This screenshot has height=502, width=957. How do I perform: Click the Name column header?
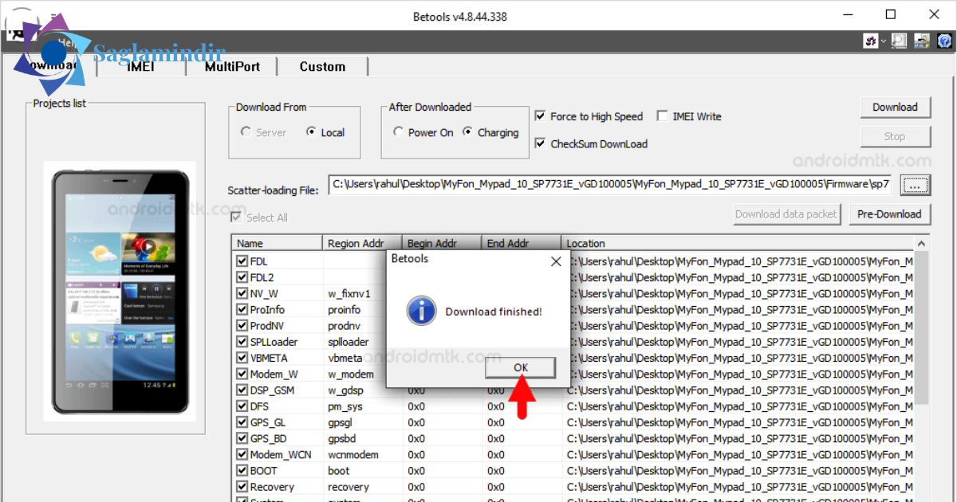[x=278, y=243]
